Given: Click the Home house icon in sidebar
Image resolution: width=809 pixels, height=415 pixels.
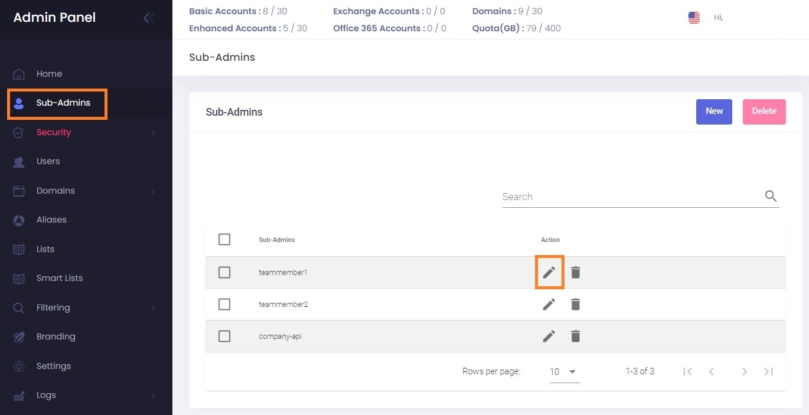Looking at the screenshot, I should 19,74.
